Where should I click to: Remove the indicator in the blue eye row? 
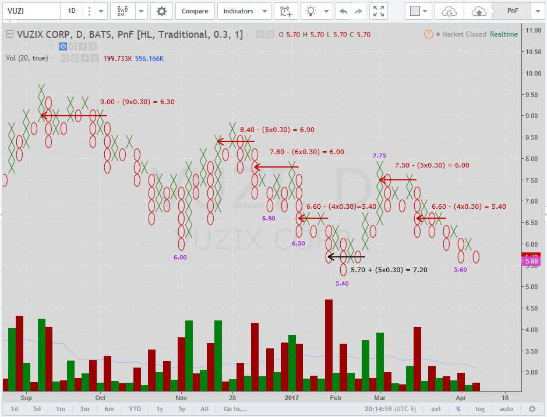(x=93, y=47)
